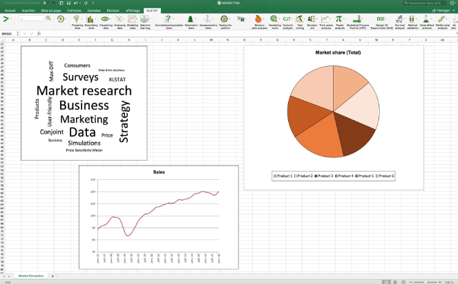Switch to the Formules ribbon tab
458x284 pixels.
pyautogui.click(x=74, y=10)
